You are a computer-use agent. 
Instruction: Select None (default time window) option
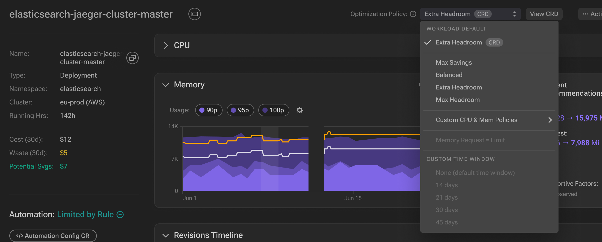(x=489, y=173)
